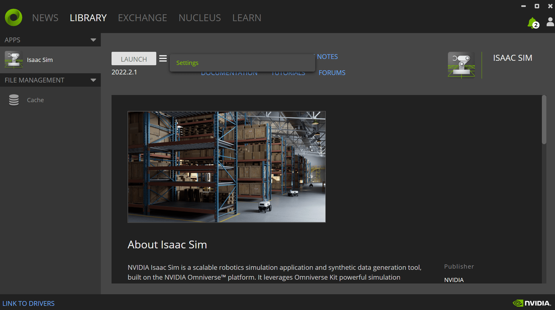Click the Isaac Sim robot icon in sidebar
The image size is (555, 310).
click(14, 60)
